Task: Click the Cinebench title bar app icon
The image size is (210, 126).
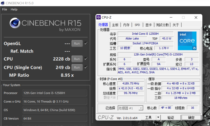Action: pyautogui.click(x=3, y=3)
